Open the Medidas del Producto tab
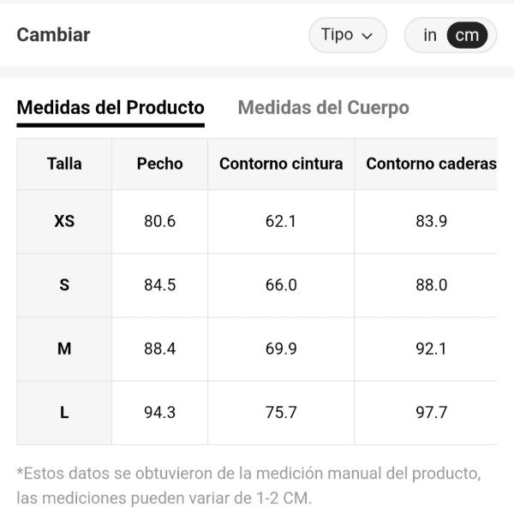This screenshot has height=519, width=514. point(111,108)
